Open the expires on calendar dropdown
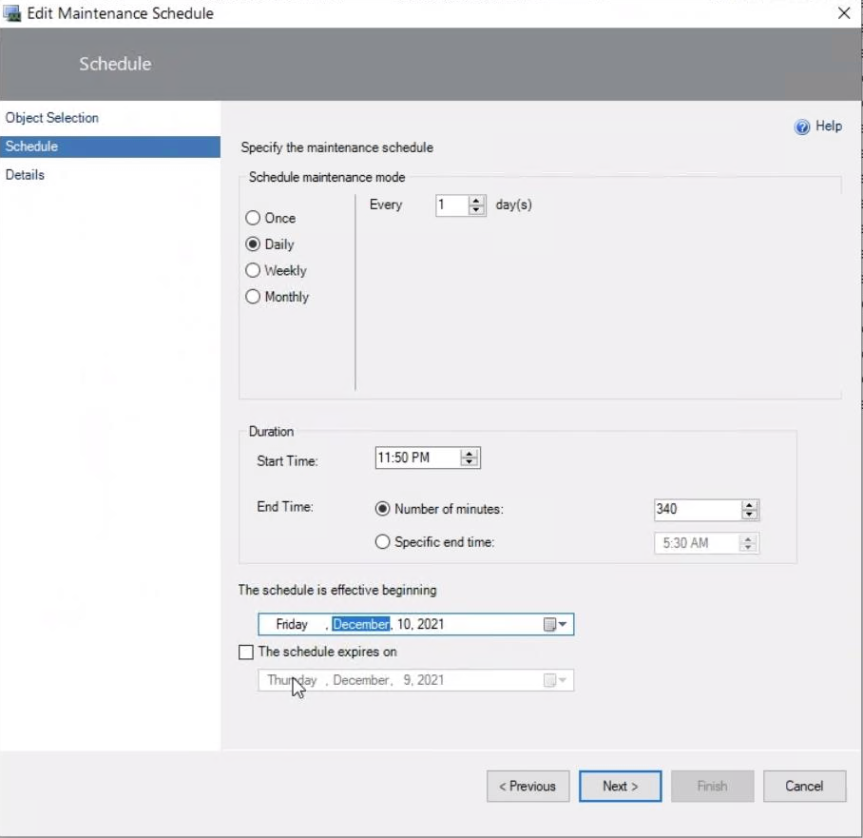 point(555,680)
